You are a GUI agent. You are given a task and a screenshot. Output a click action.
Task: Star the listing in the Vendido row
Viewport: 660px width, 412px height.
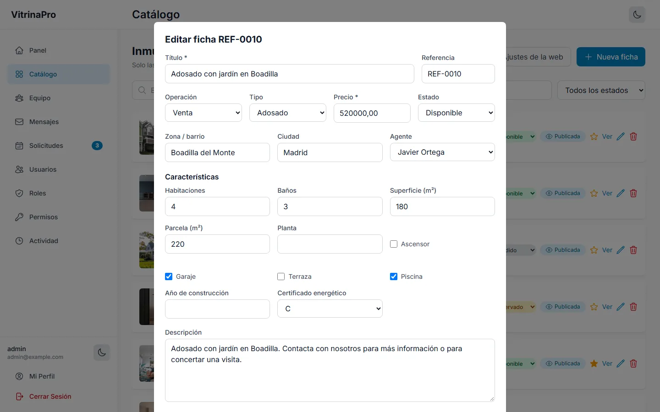[x=594, y=250]
